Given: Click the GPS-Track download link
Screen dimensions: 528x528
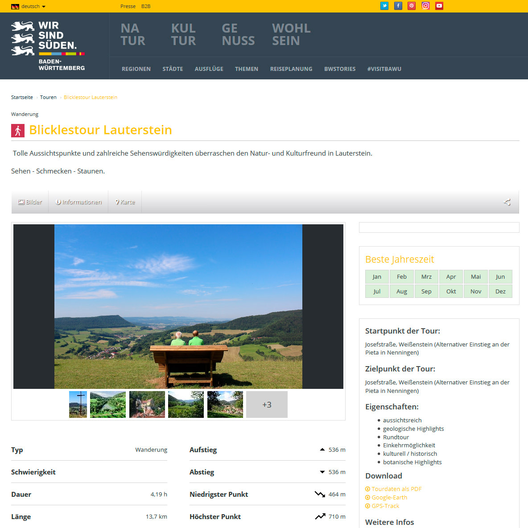Looking at the screenshot, I should [x=385, y=506].
